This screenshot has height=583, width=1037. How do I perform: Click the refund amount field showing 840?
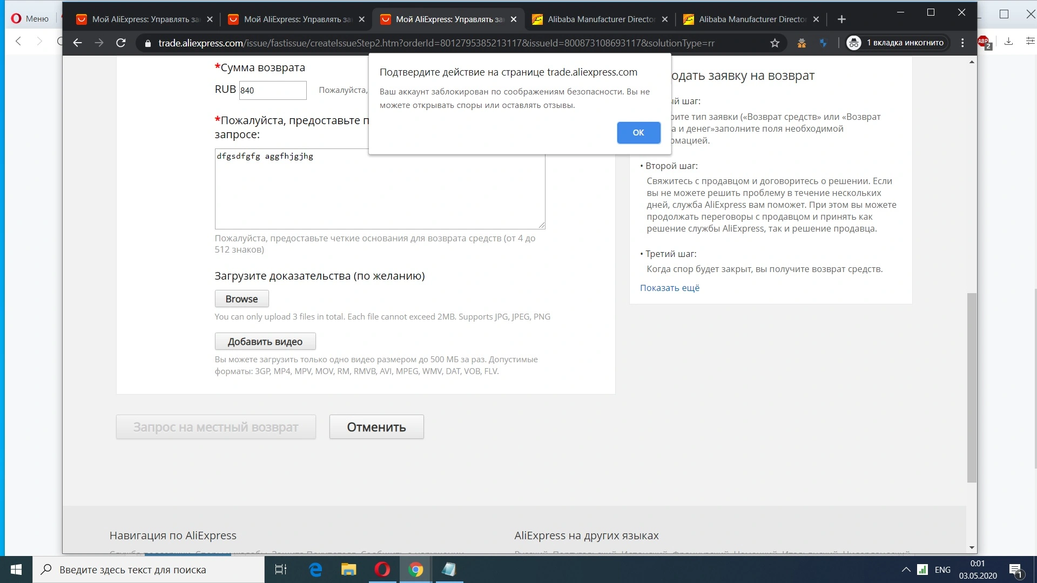click(273, 90)
